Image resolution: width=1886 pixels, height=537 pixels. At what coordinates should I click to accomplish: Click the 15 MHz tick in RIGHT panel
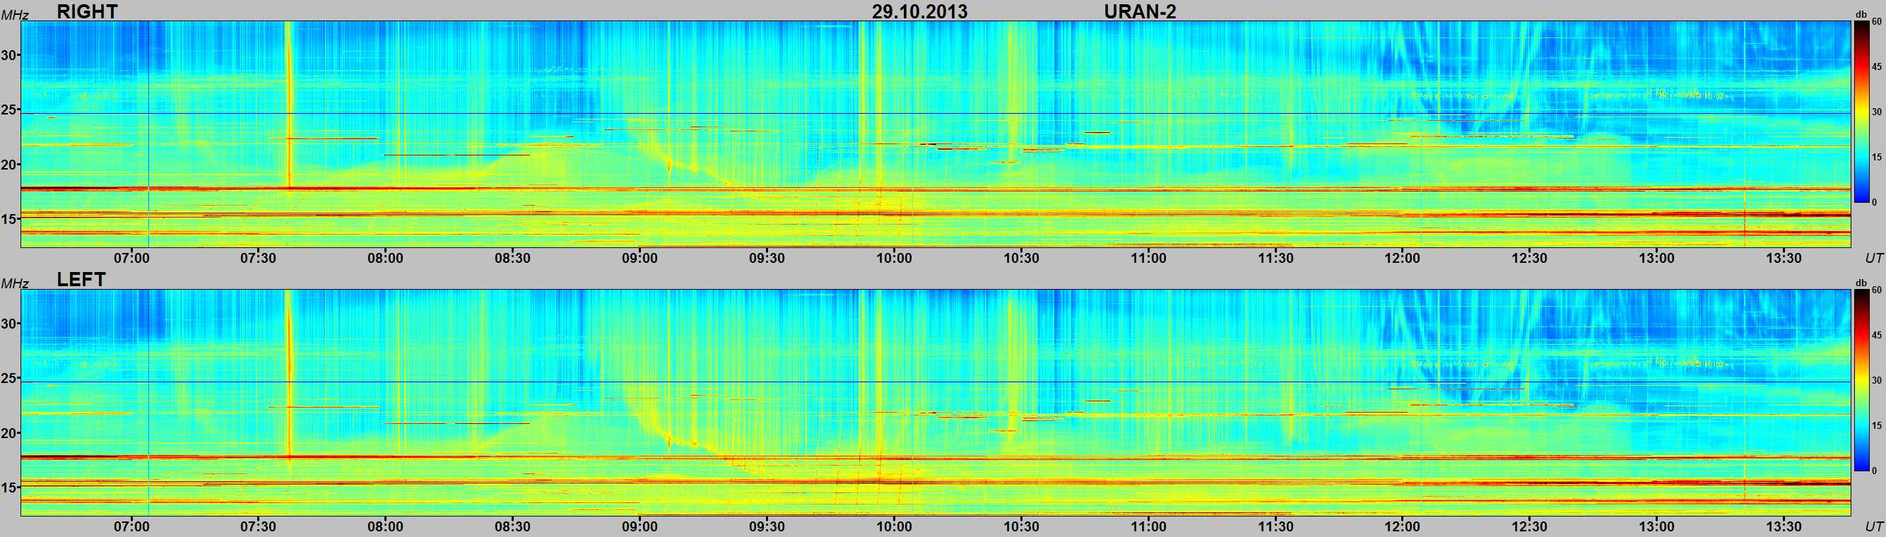(9, 219)
